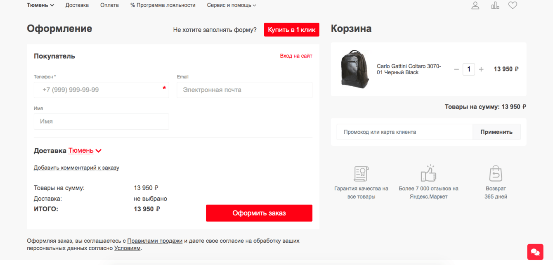Screen dimensions: 553x265
Task: Click the 365-day return bag icon
Action: pyautogui.click(x=496, y=174)
